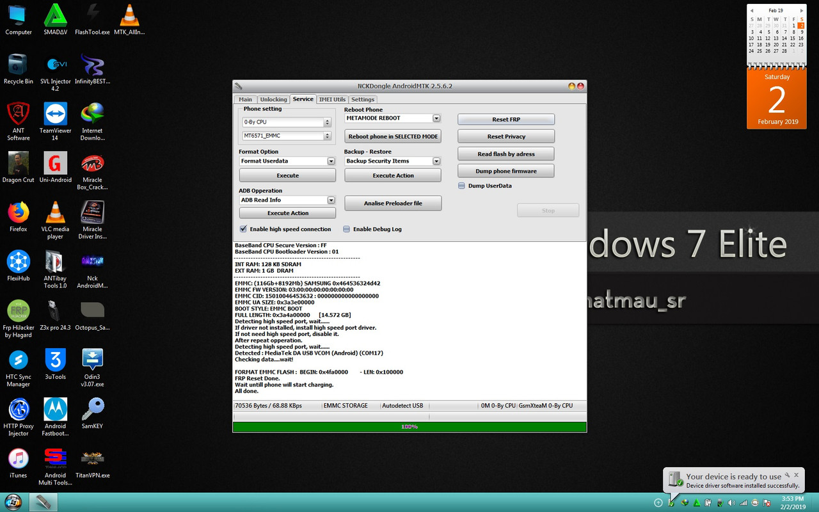Select the Odin3 v3.07.exe icon
Screen dimensions: 819x512
tap(92, 368)
